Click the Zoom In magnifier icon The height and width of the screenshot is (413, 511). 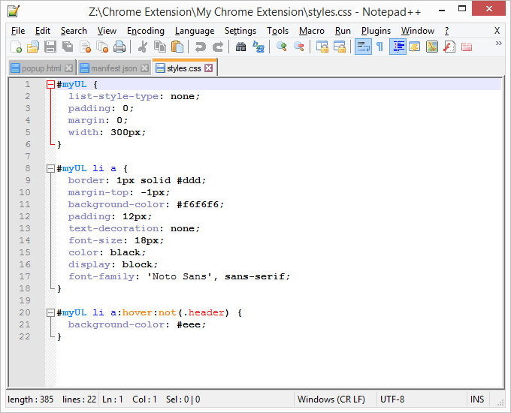tap(282, 47)
